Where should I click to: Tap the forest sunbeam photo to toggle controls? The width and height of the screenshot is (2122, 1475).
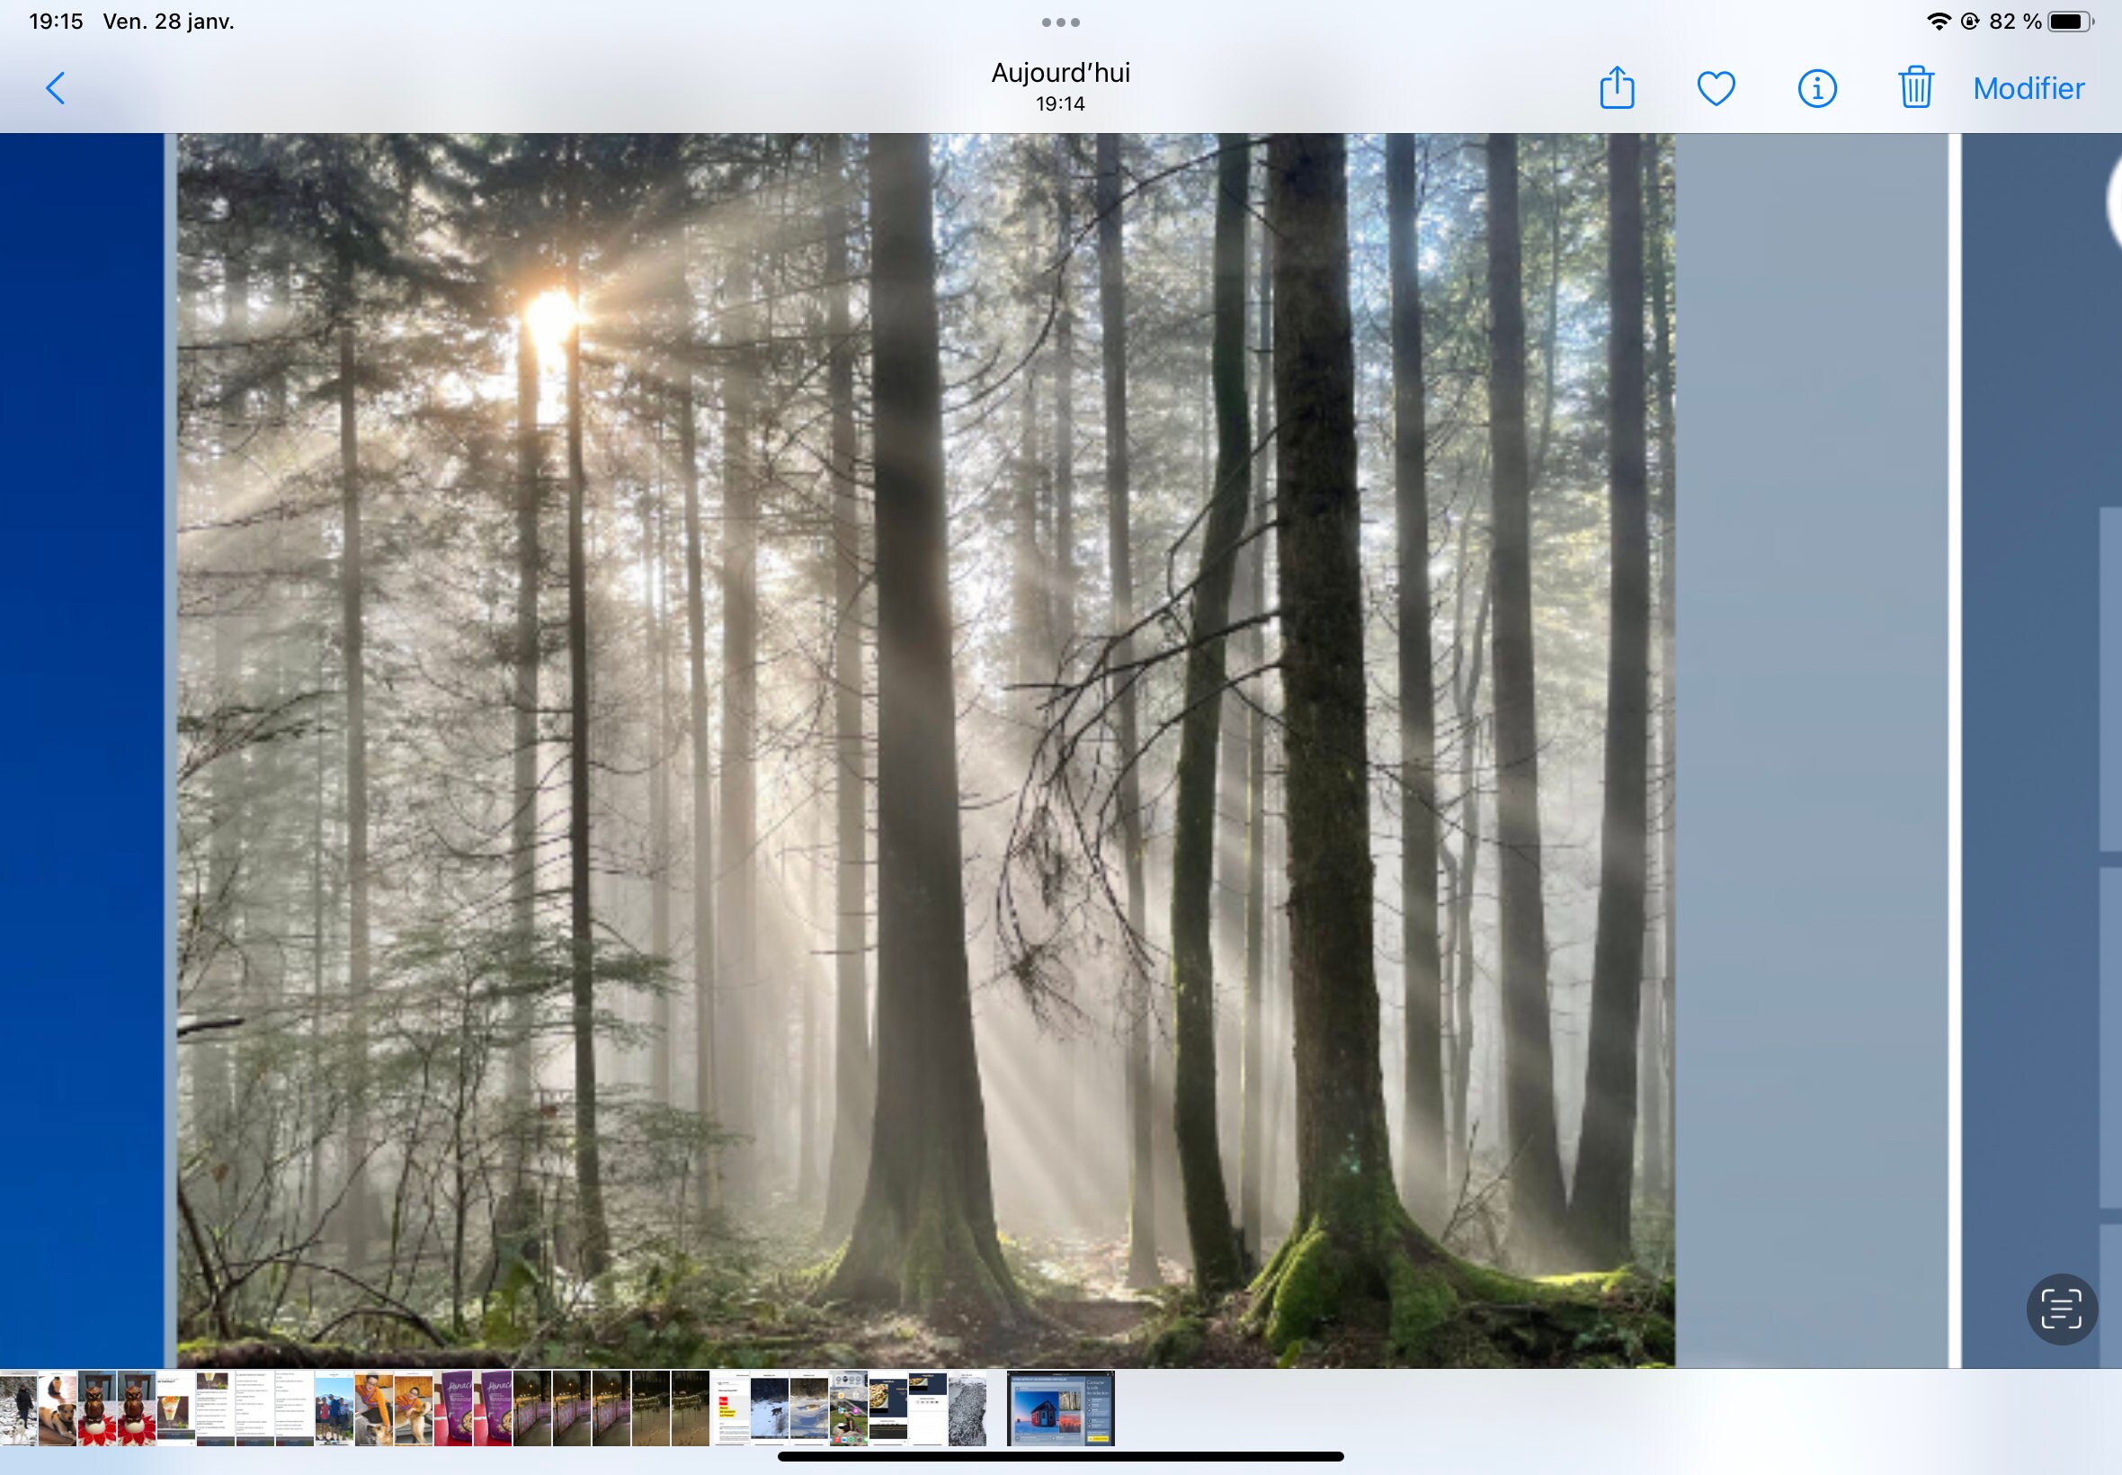(x=924, y=749)
